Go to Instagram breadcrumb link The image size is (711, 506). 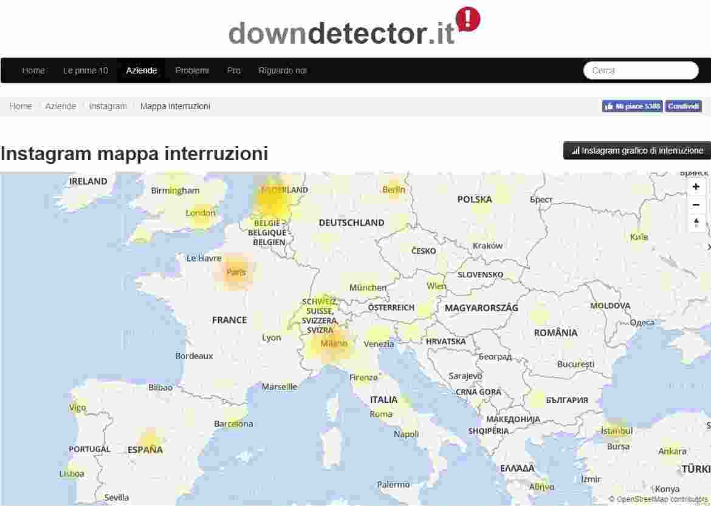pyautogui.click(x=108, y=106)
